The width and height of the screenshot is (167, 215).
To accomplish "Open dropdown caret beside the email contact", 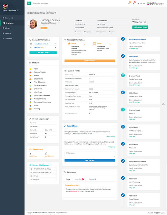I will [55, 44].
